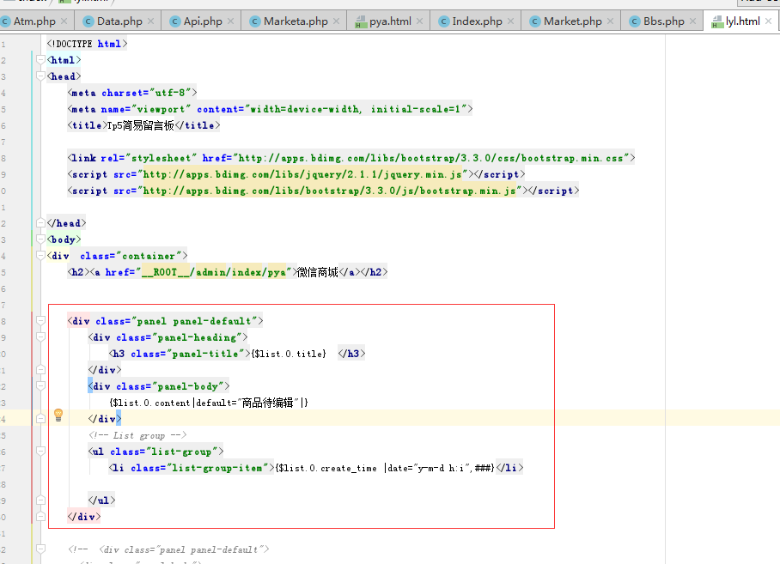Fold the div class="panel panel-default" block
Screen dimensions: 780x564
[40, 321]
